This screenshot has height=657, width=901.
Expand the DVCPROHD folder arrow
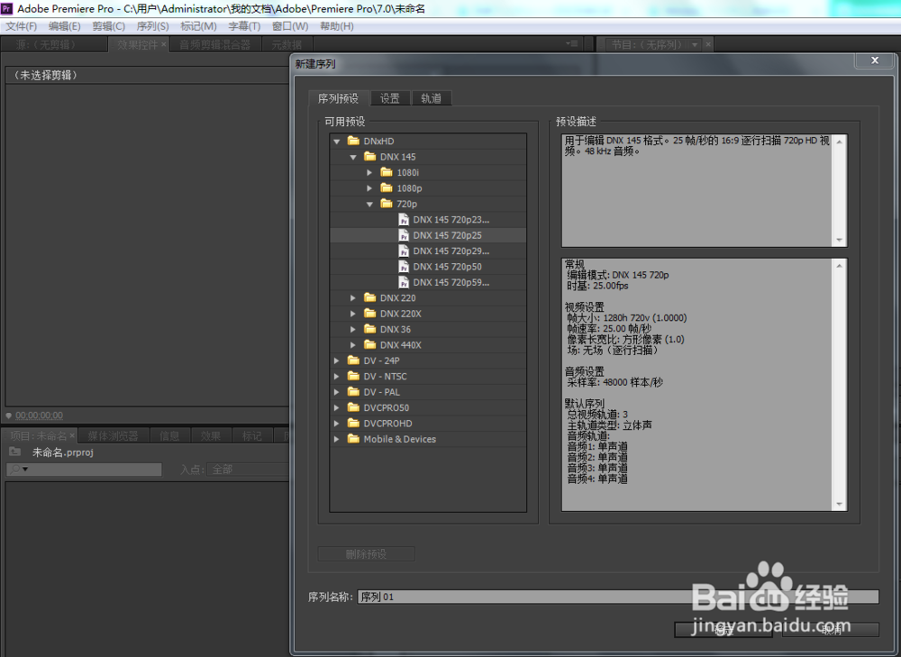coord(337,423)
